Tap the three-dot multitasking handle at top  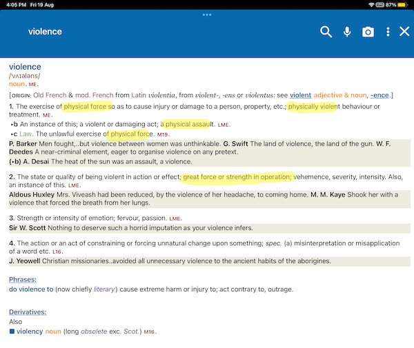[206, 14]
